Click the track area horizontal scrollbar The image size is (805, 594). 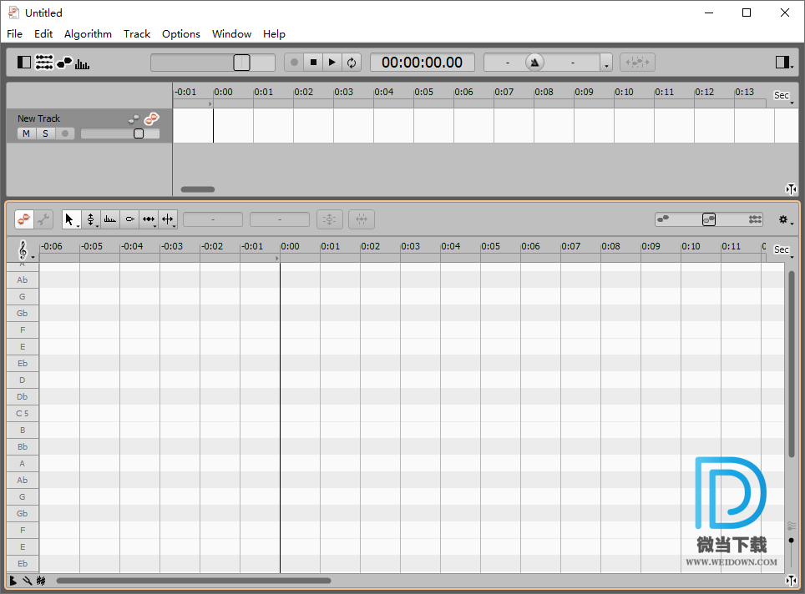(198, 189)
